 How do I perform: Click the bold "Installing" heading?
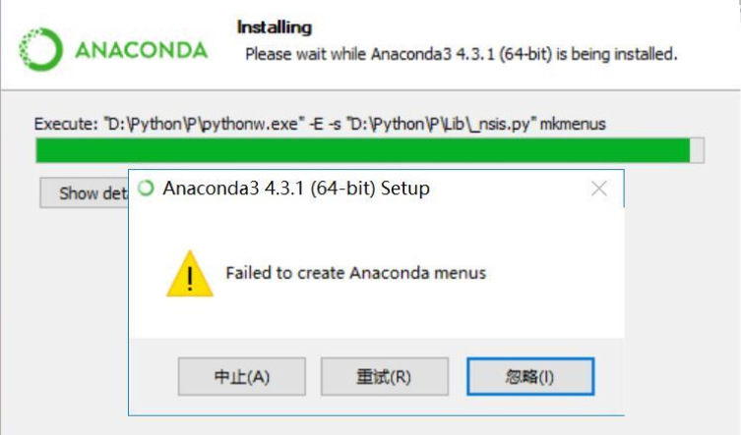click(275, 27)
